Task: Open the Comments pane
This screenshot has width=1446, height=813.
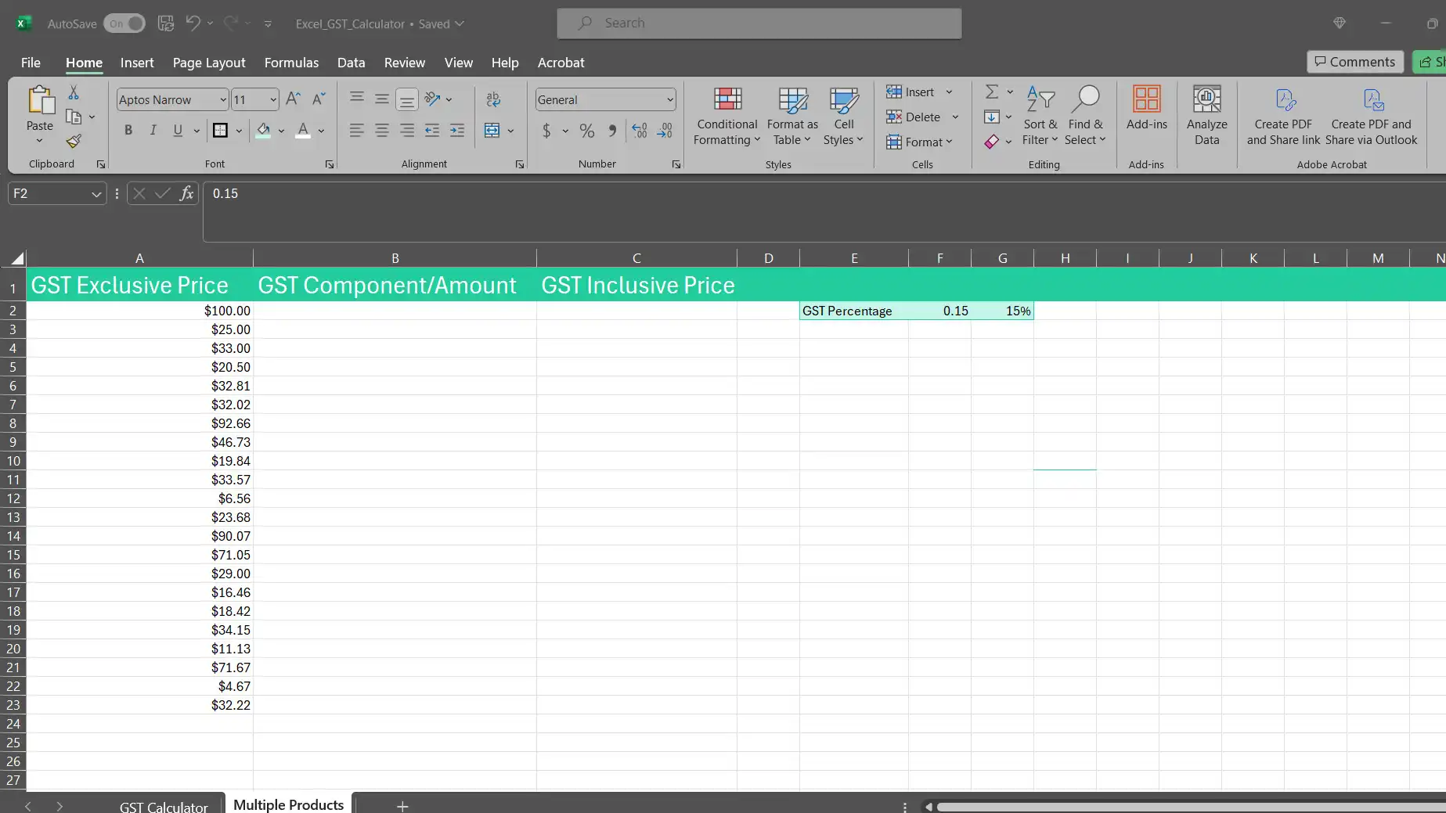Action: pos(1354,62)
